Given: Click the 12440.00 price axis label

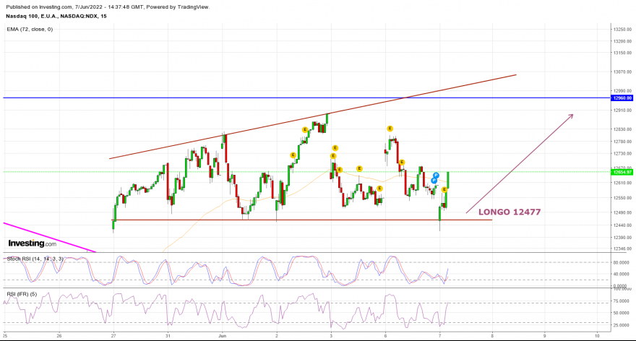Looking at the screenshot, I should click(x=622, y=225).
